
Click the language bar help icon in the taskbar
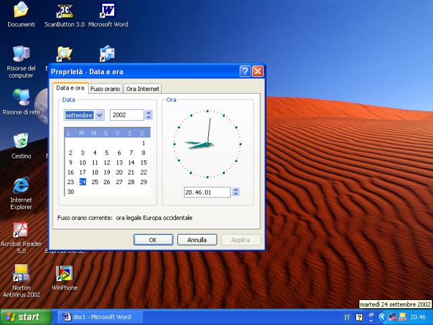(359, 318)
